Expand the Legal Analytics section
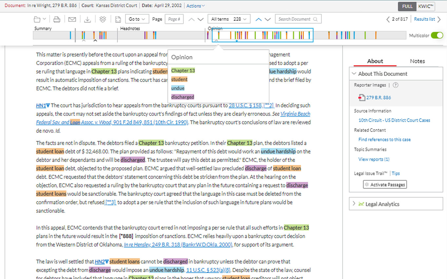The height and width of the screenshot is (279, 447). point(354,204)
